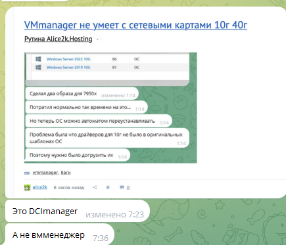Open the VMmanager article title link
This screenshot has height=245, width=286.
point(135,25)
